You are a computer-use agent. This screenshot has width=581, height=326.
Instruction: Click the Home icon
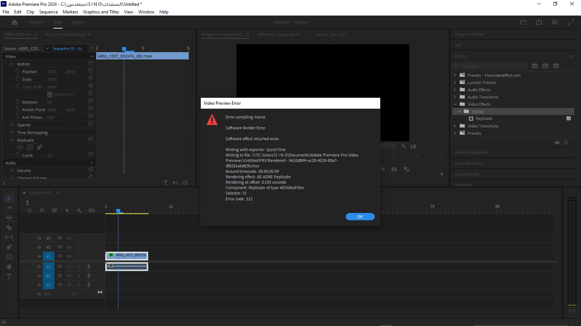pos(15,22)
